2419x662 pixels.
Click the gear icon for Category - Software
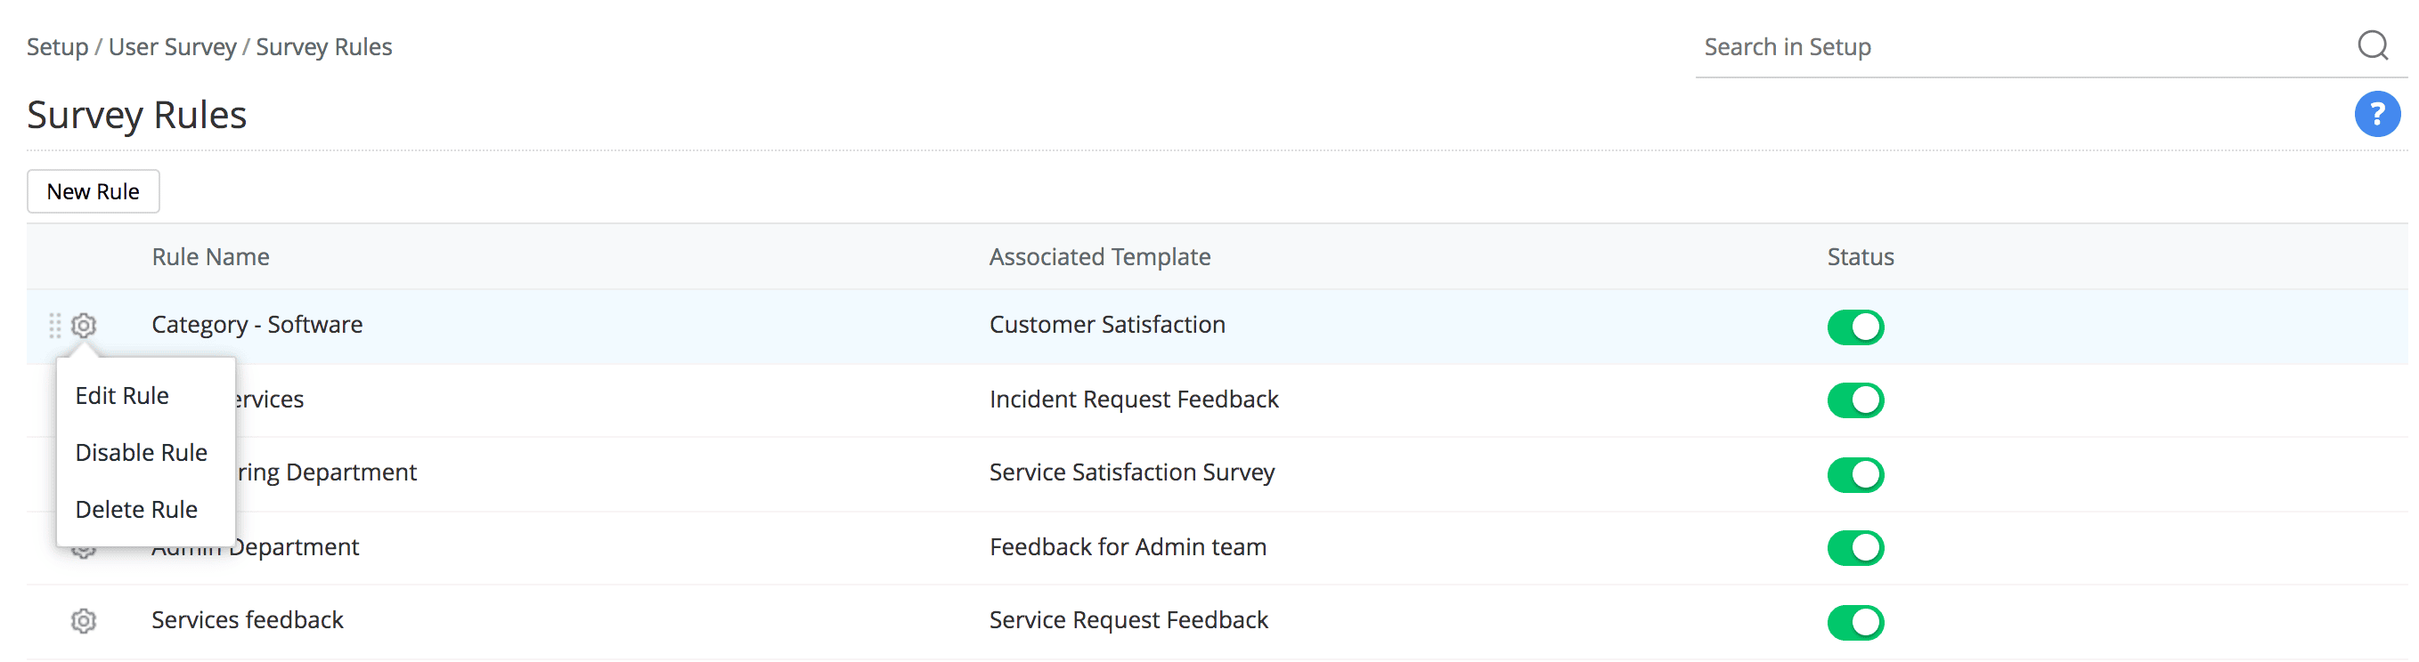pos(84,326)
